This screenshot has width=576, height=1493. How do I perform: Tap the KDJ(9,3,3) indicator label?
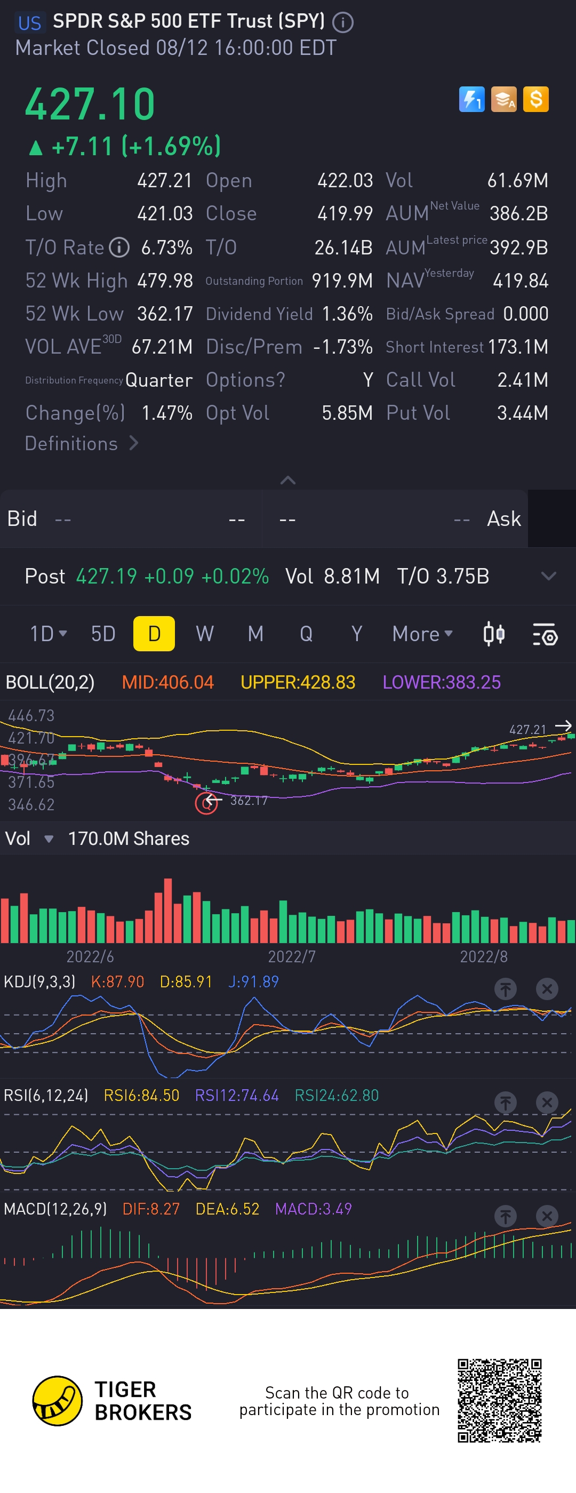[x=39, y=981]
